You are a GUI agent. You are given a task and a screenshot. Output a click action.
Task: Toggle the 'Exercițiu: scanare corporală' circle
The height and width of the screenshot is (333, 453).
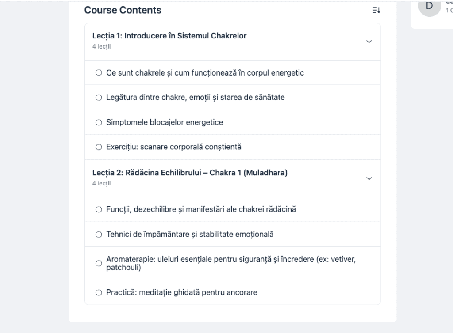point(99,147)
